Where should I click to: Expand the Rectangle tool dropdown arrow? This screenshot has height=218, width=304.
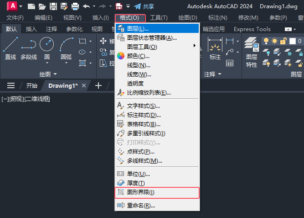(x=91, y=41)
